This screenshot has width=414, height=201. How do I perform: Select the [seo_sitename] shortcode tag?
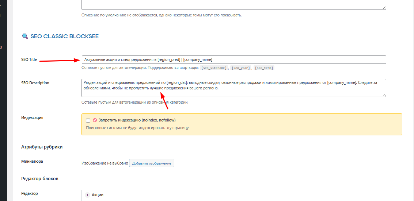point(214,68)
